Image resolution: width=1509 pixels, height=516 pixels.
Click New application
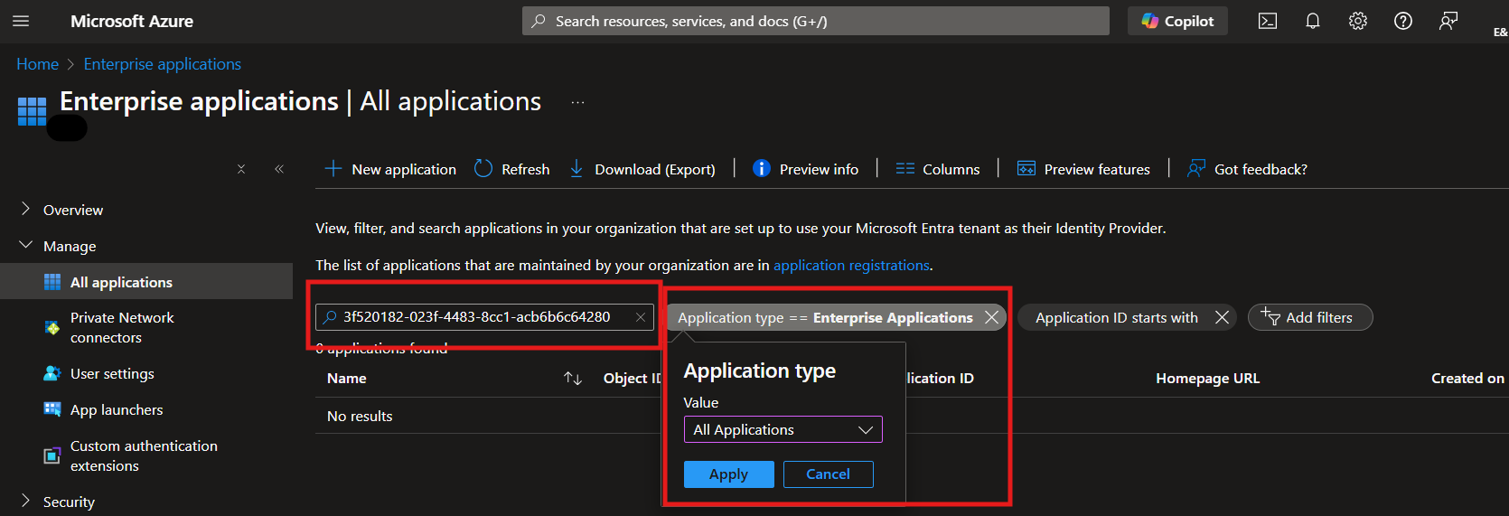390,169
